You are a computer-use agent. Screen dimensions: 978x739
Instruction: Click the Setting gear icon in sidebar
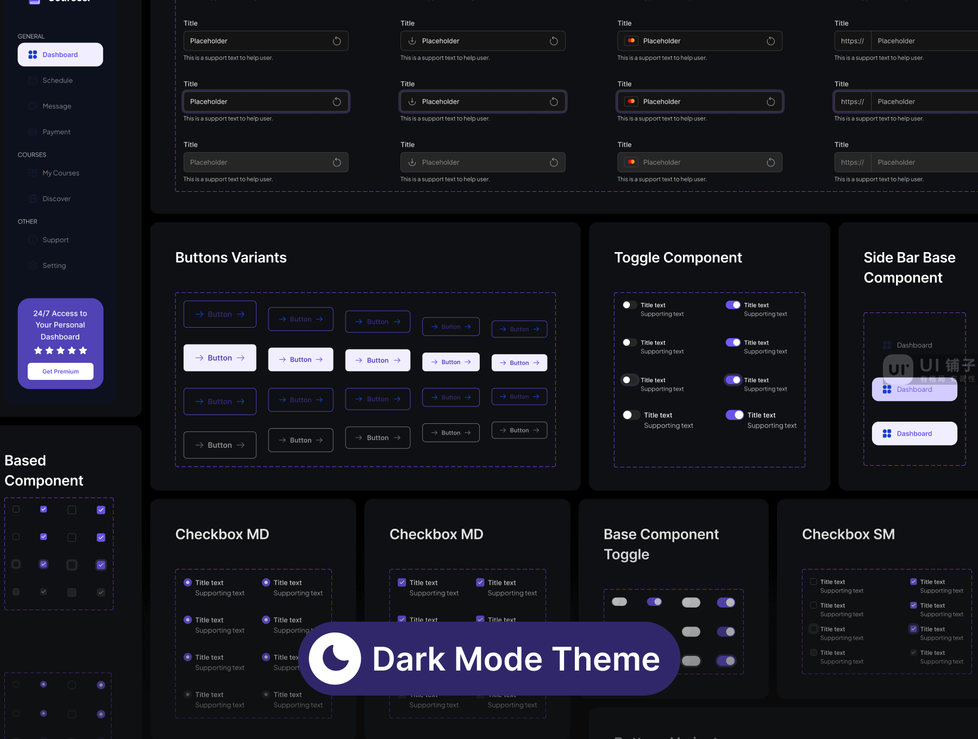33,266
